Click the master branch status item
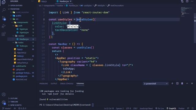 [7, 108]
